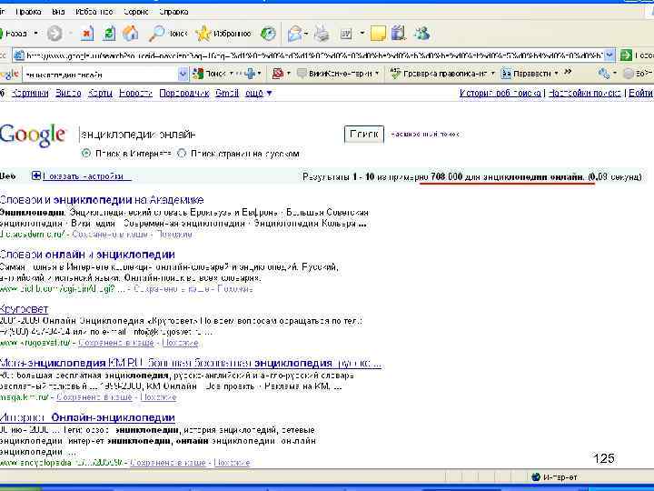654x491 pixels.
Task: Click into the Google search query field
Action: 209,134
